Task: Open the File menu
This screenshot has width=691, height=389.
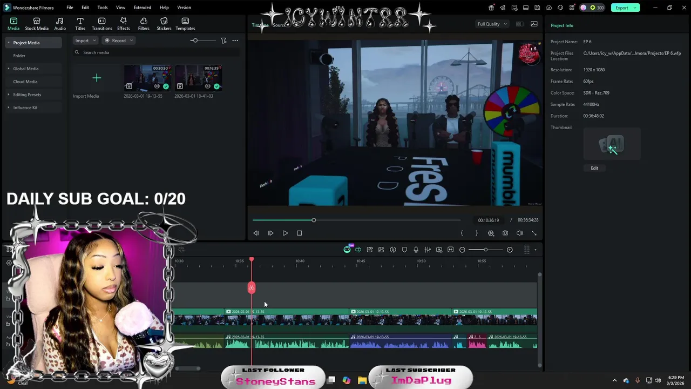Action: click(70, 8)
